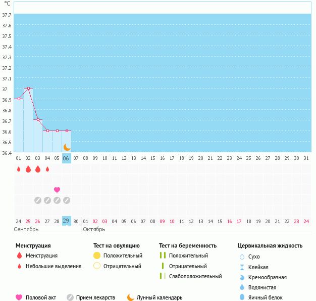Click the highlighted date 29 in September row
This screenshot has width=316, height=301.
(66, 221)
